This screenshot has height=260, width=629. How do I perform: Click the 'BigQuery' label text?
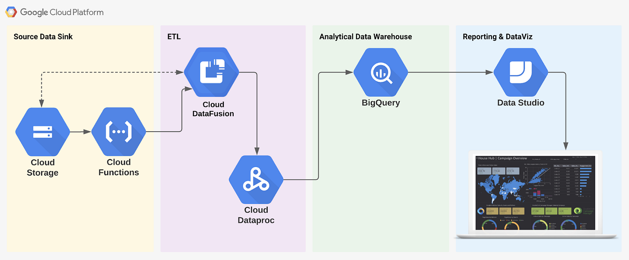(381, 103)
